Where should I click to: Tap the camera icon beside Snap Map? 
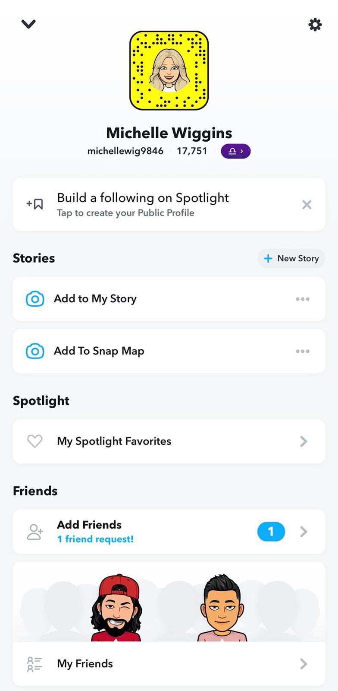35,351
